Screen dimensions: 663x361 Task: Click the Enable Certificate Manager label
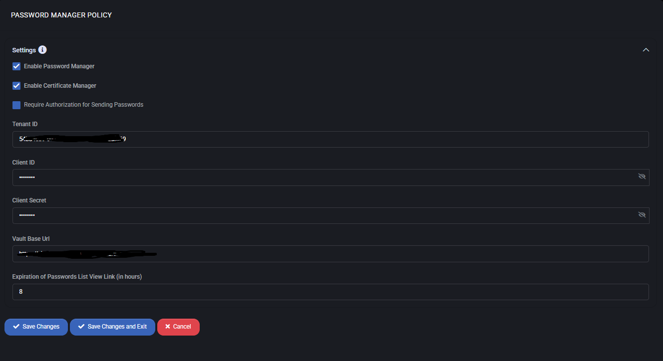(60, 86)
